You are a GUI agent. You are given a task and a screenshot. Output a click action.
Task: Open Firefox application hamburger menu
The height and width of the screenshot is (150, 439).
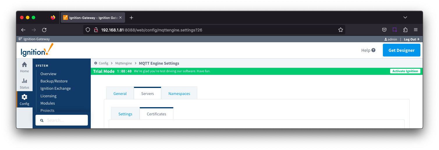point(416,30)
